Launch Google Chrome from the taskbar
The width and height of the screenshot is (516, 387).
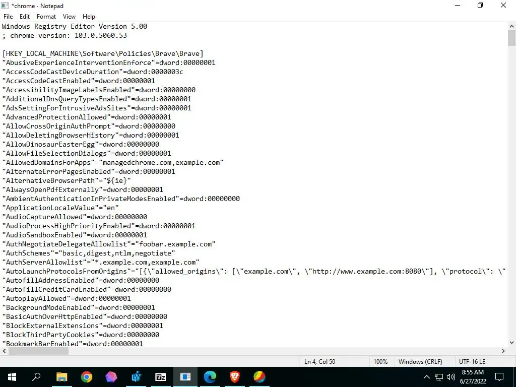point(87,377)
